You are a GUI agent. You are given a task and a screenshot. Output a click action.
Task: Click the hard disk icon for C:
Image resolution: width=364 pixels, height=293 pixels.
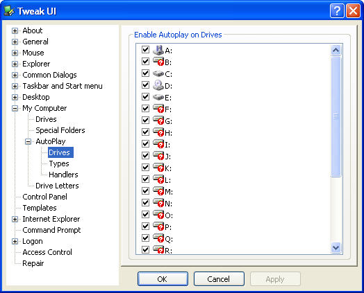(x=158, y=74)
